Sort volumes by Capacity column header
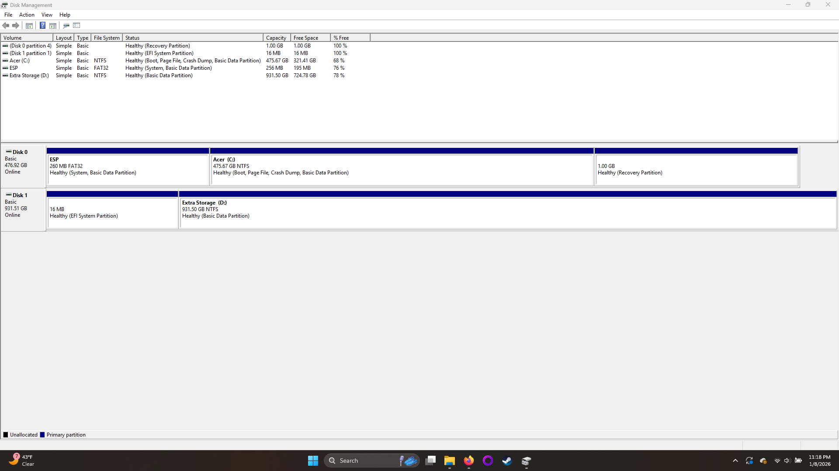The width and height of the screenshot is (839, 471). (276, 38)
